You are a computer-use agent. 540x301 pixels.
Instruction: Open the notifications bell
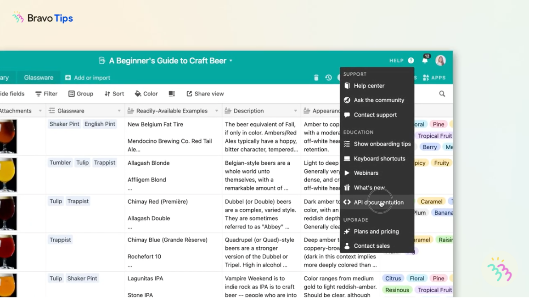point(425,61)
